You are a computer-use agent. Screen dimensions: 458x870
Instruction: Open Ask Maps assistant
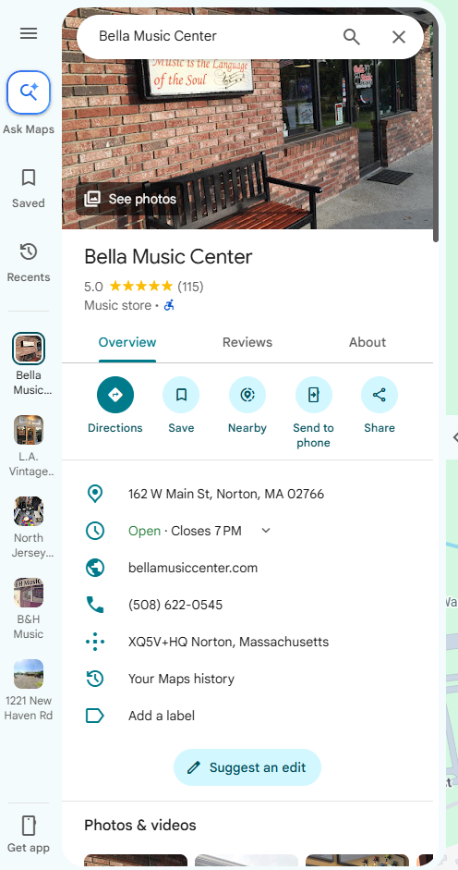click(x=29, y=92)
